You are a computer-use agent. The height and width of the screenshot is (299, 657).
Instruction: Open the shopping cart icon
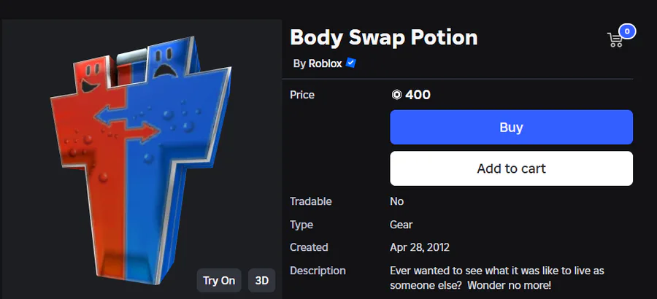tap(615, 40)
